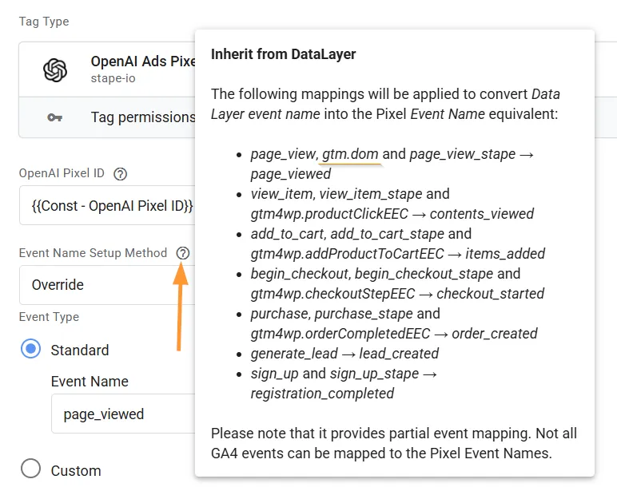Open help icon next to Event Name Setup Method
Image resolution: width=617 pixels, height=495 pixels.
point(183,253)
